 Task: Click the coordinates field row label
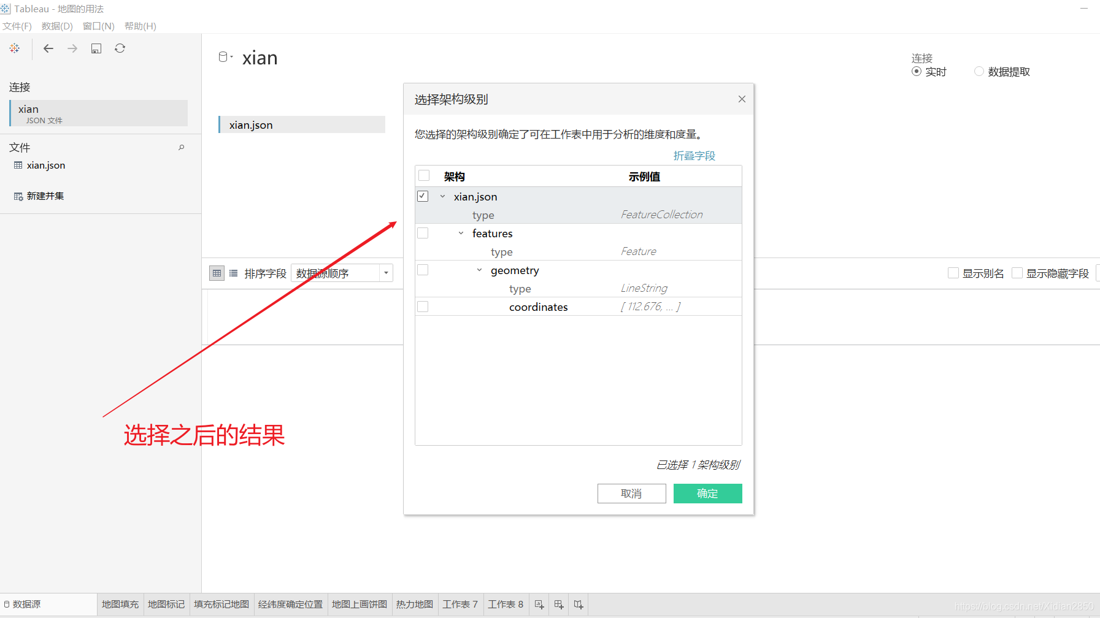[539, 307]
